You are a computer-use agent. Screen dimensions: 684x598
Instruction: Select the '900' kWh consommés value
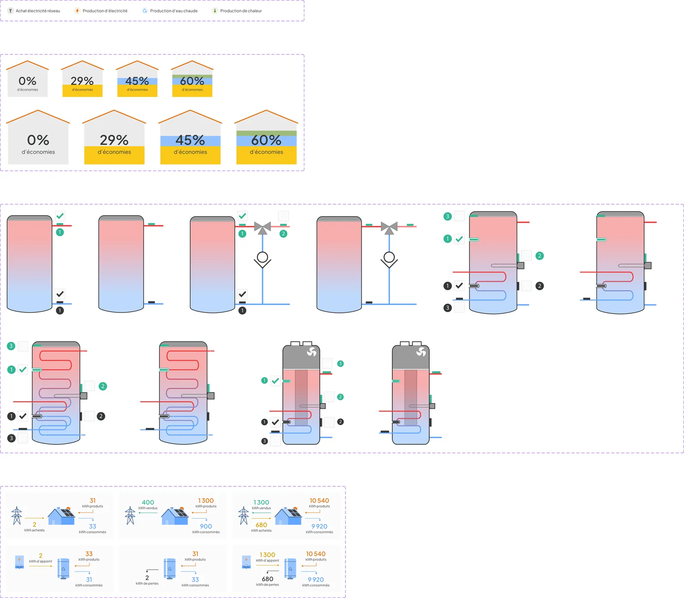[206, 526]
